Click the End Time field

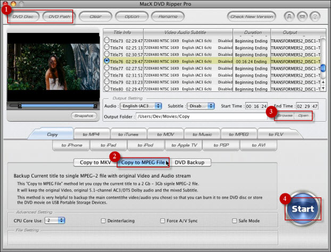point(307,106)
